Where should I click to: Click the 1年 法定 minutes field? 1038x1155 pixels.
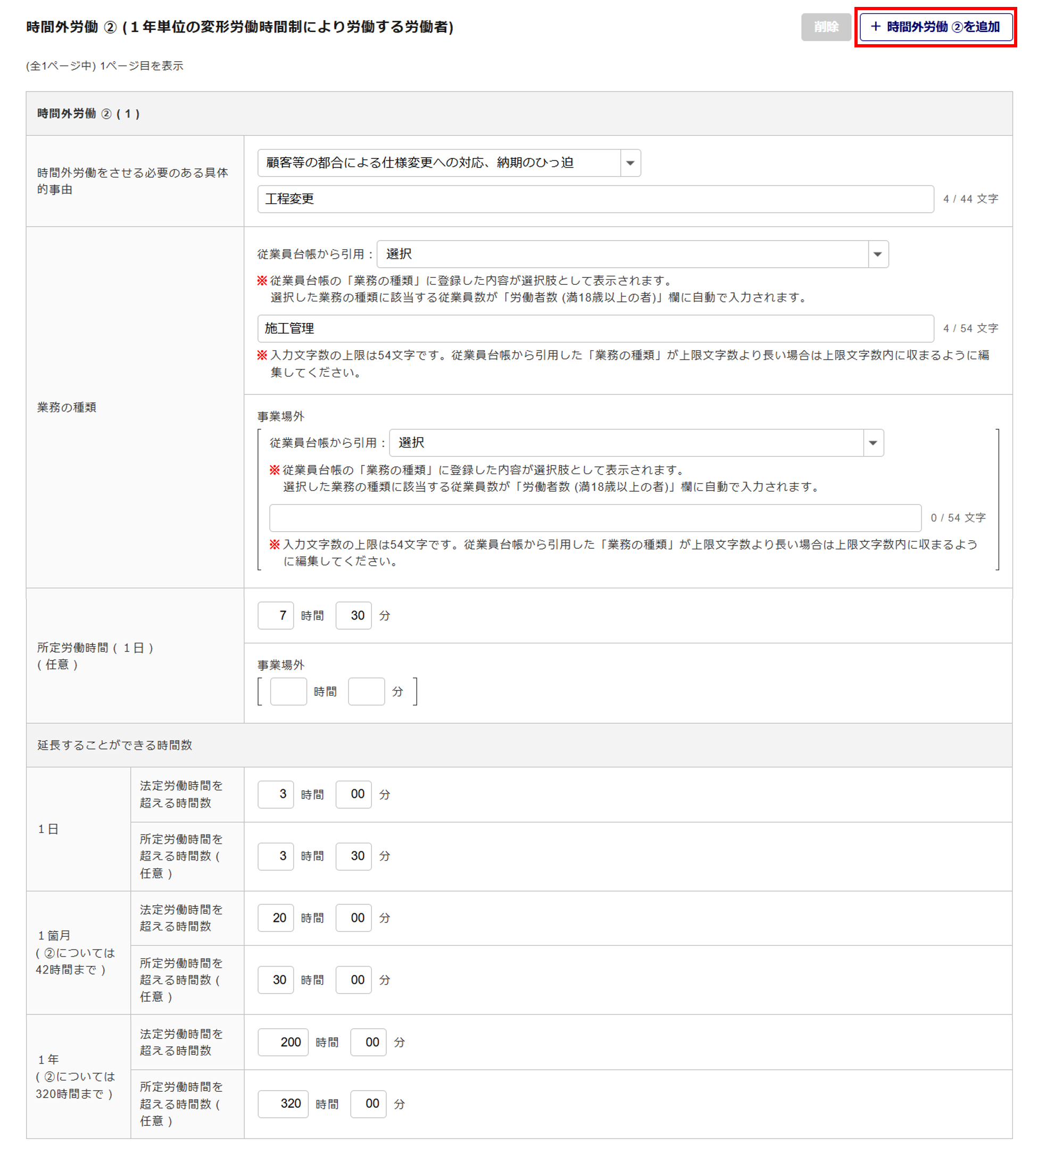point(368,1042)
